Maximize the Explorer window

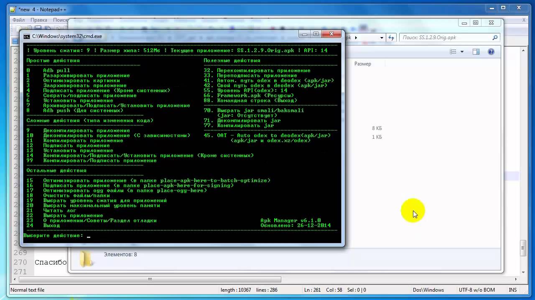tap(476, 23)
